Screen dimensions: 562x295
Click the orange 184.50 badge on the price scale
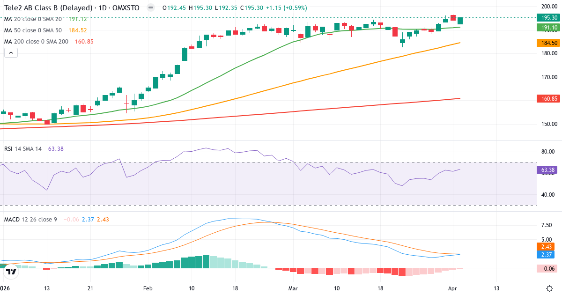click(x=547, y=43)
